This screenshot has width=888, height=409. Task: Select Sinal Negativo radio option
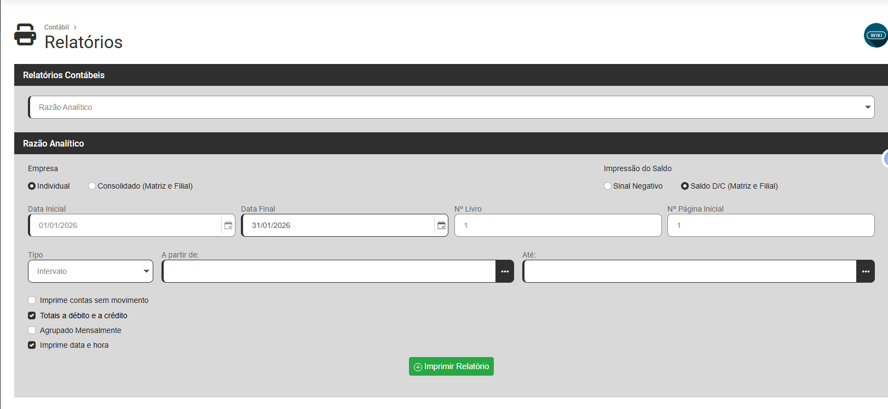(x=608, y=186)
